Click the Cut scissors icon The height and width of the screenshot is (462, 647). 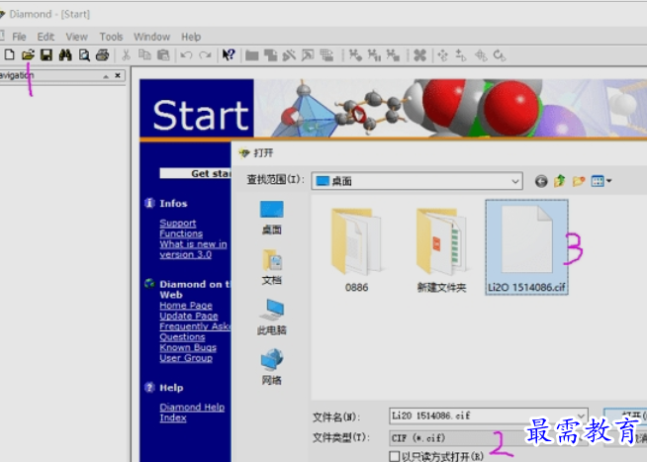(x=126, y=54)
